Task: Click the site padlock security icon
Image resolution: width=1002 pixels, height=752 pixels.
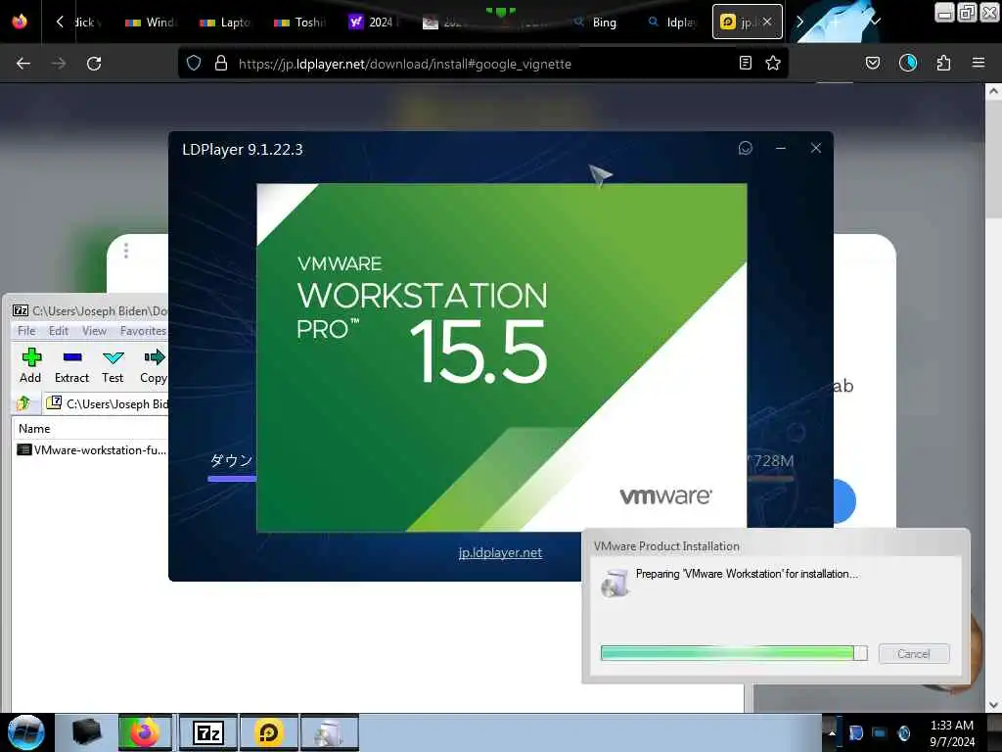Action: 220,64
